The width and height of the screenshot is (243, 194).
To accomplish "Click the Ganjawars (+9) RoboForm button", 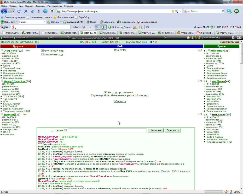I will coord(73,22).
